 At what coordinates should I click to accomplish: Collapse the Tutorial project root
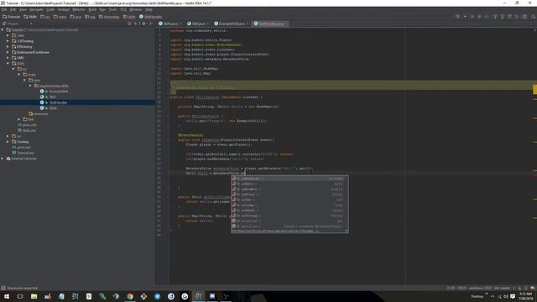(x=2, y=30)
